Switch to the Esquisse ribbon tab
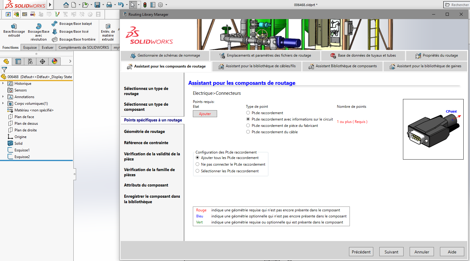This screenshot has height=261, width=470. 30,48
